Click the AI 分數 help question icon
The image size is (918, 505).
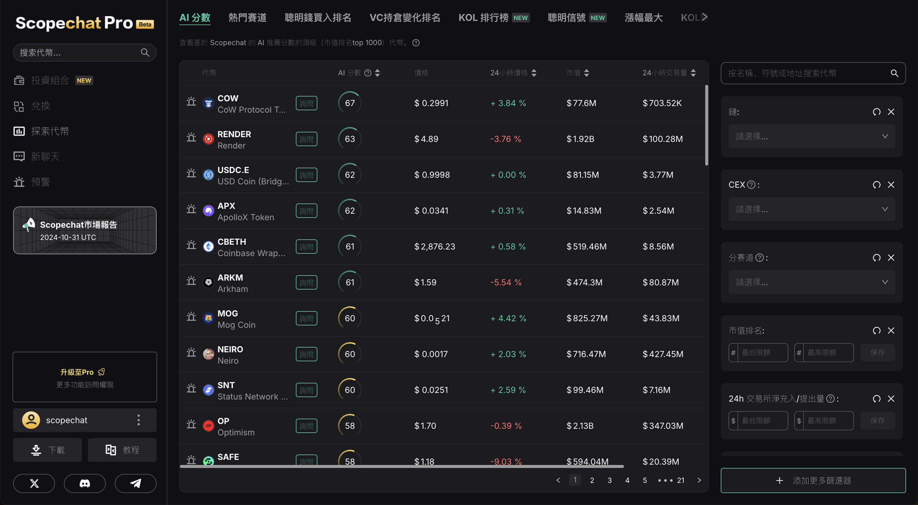pyautogui.click(x=368, y=73)
